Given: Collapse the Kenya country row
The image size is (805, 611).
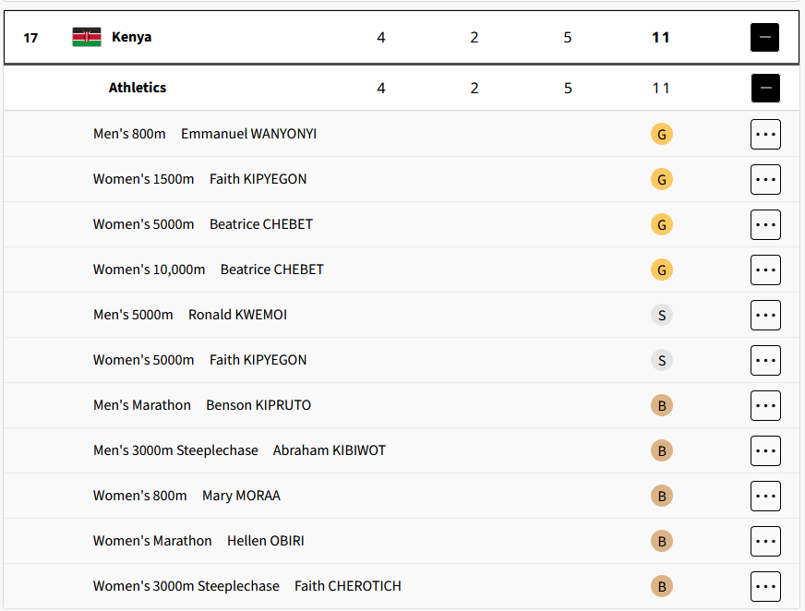Looking at the screenshot, I should click(x=764, y=38).
